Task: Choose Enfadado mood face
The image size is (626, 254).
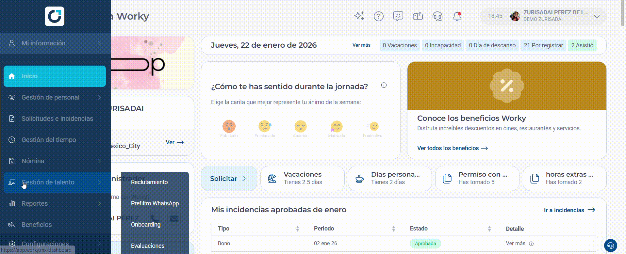Action: point(229,126)
